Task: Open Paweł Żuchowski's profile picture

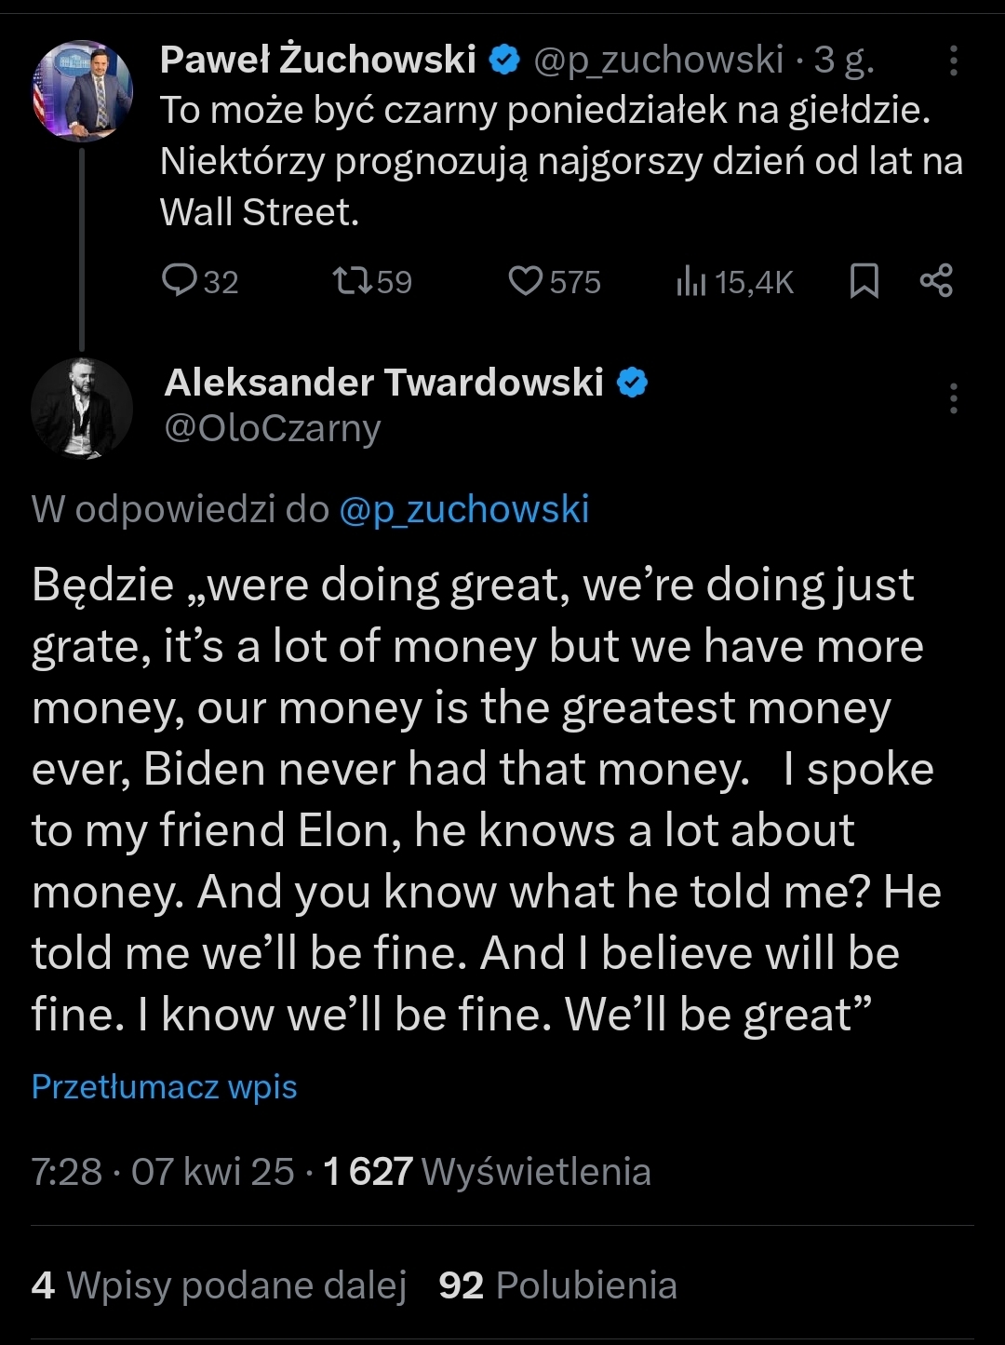Action: [83, 90]
